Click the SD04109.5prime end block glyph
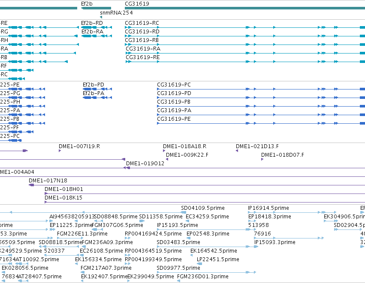 184,212
